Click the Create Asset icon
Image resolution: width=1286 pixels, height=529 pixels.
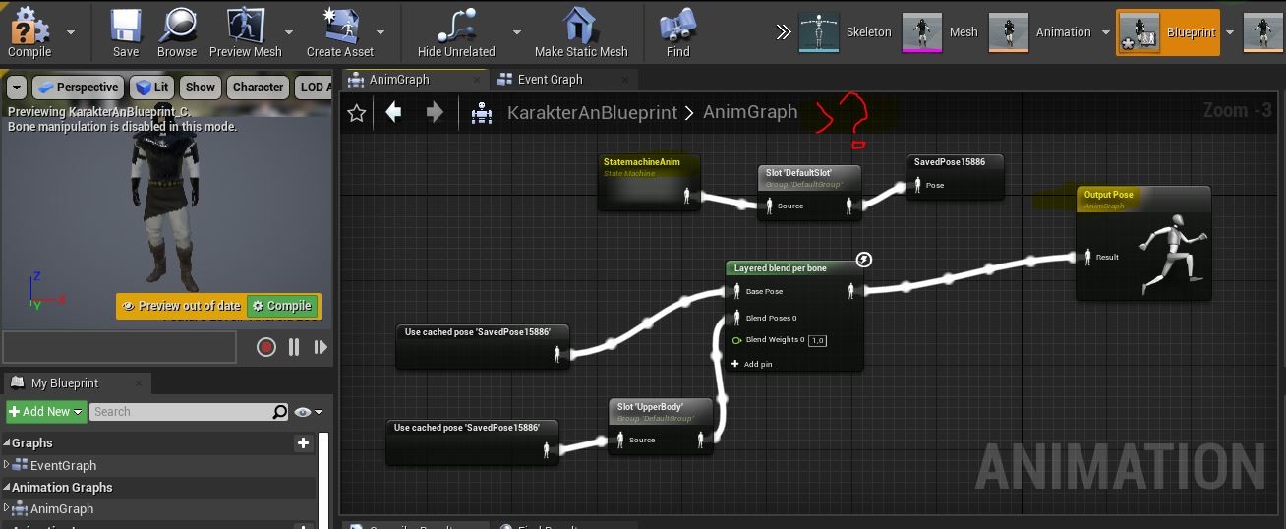click(x=340, y=24)
